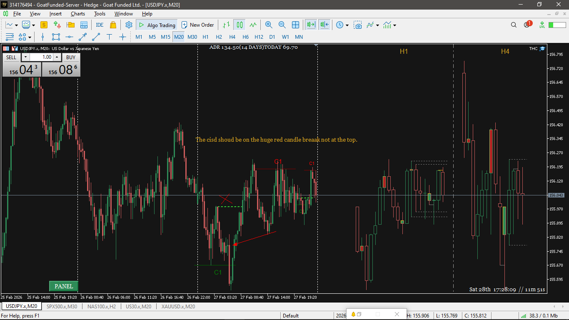Toggle Algo Trading on or off

pos(157,25)
